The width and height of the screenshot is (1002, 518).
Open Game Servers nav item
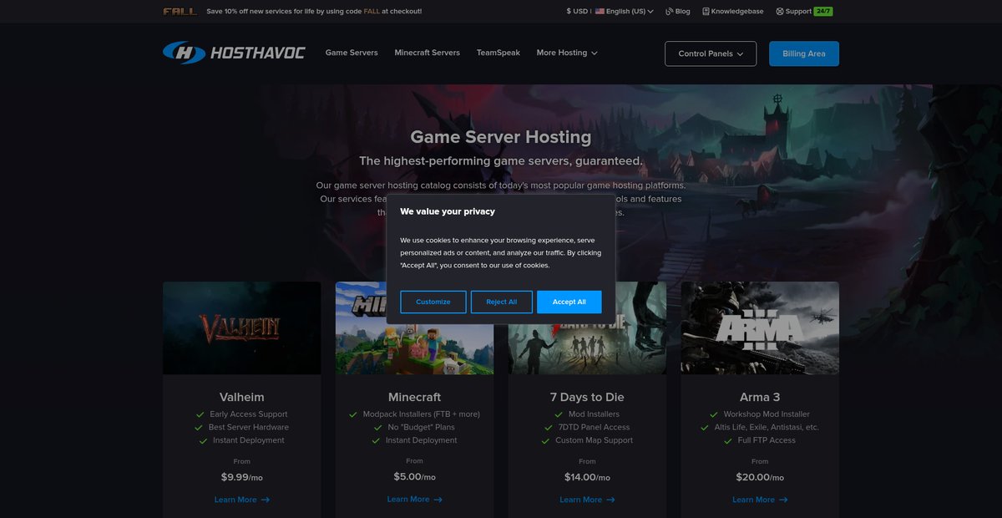[x=352, y=53]
